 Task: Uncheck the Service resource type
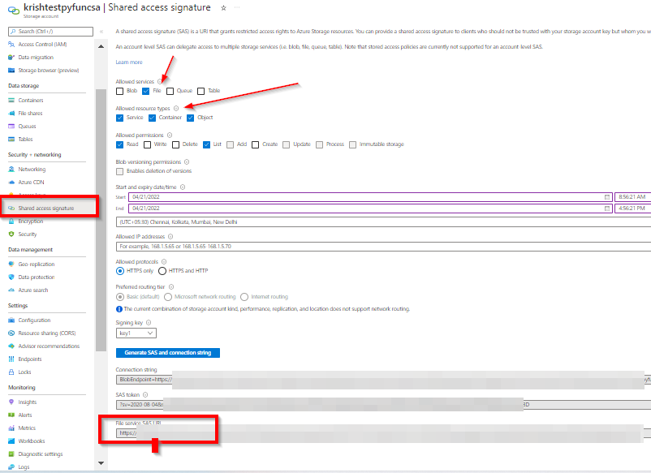pyautogui.click(x=119, y=118)
